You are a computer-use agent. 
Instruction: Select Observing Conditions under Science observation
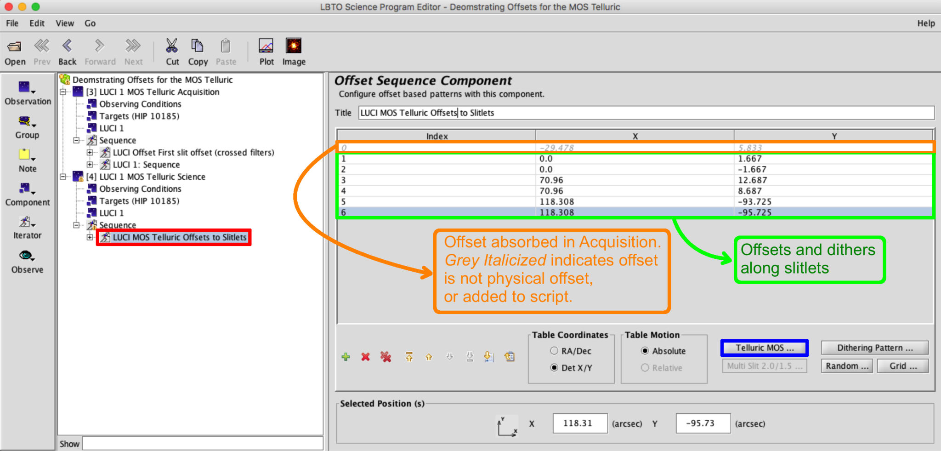tap(140, 189)
